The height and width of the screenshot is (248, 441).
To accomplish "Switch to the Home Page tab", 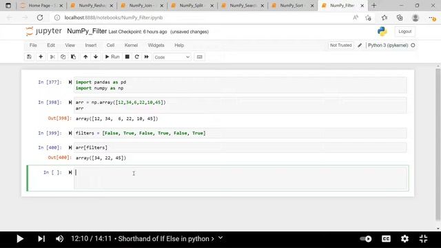I will coord(42,6).
